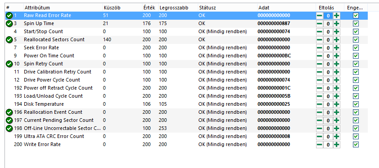
Task: Click the green check icon for Reallocated Sectors Count
Action: [9, 40]
